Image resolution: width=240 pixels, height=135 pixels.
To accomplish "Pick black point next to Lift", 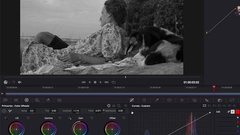I will (6, 118).
